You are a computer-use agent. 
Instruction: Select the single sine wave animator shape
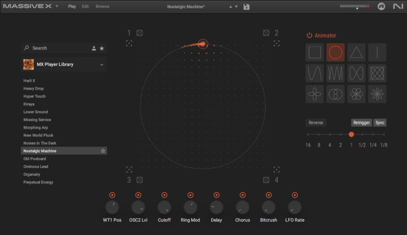[314, 73]
